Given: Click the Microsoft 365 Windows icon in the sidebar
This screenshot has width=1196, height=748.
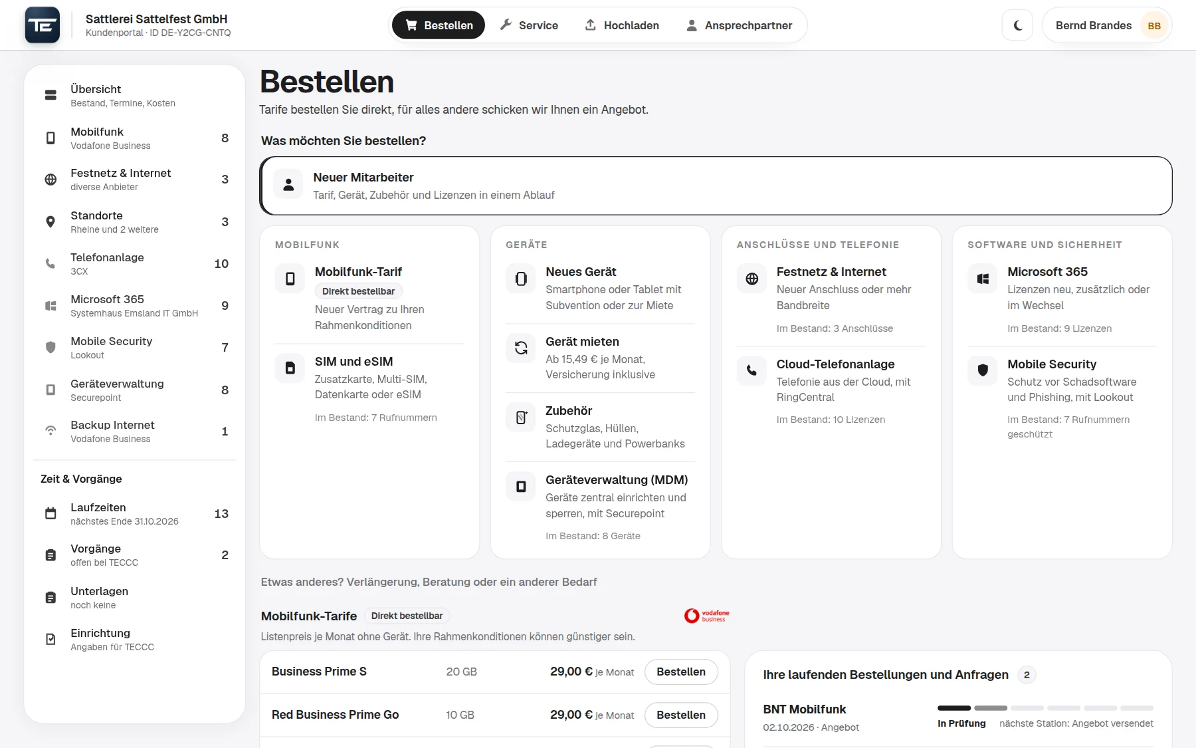Looking at the screenshot, I should tap(50, 306).
